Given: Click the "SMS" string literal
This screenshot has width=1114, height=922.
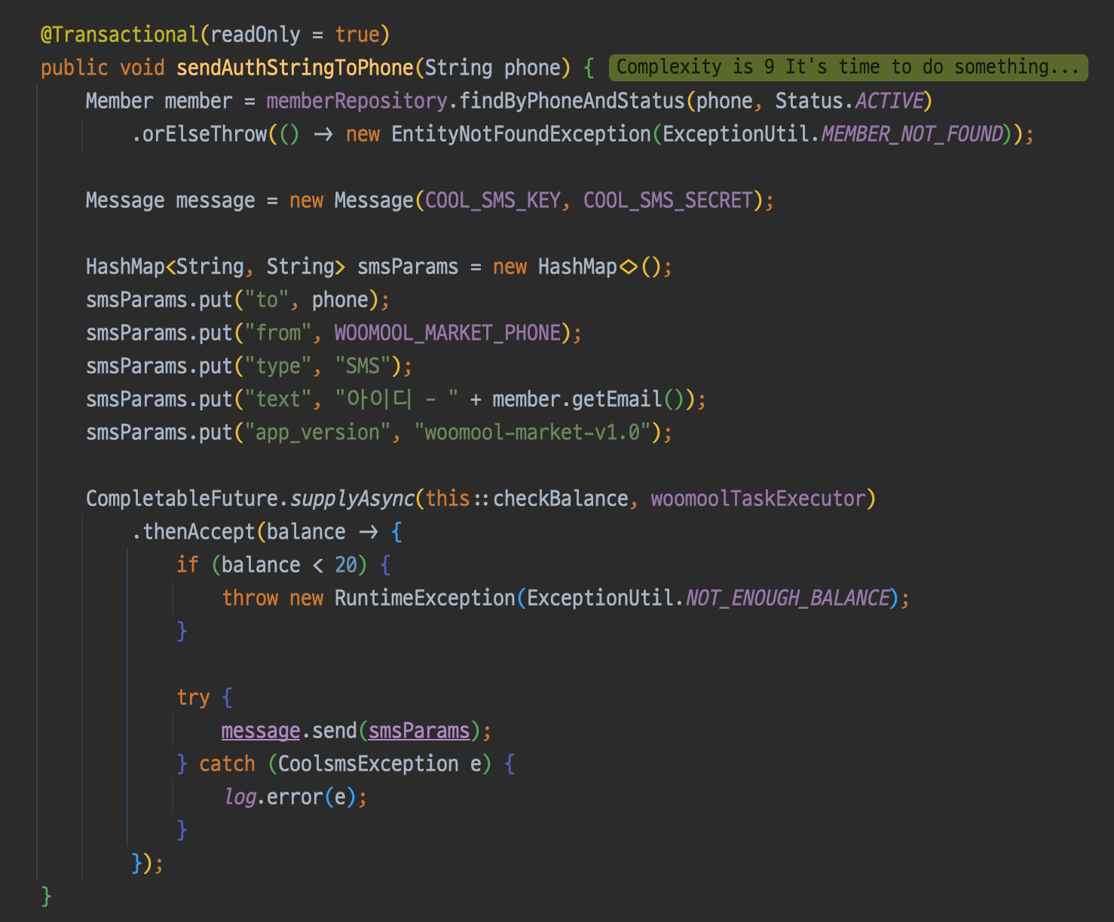Looking at the screenshot, I should point(363,366).
